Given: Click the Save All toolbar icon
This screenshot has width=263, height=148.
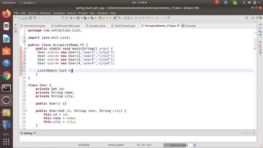Looking at the screenshot, I should pyautogui.click(x=26, y=18).
